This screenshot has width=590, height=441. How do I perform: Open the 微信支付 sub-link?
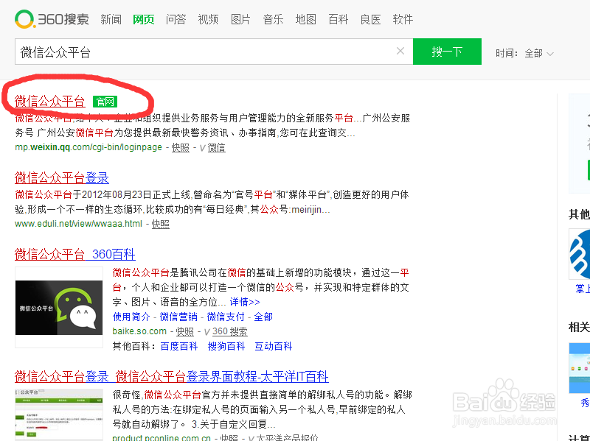(x=226, y=317)
